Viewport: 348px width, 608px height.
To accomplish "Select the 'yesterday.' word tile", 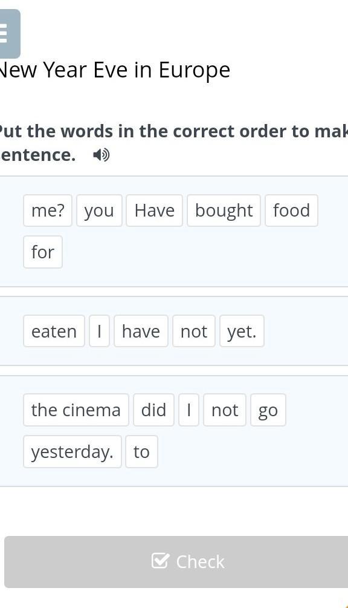I will (72, 452).
